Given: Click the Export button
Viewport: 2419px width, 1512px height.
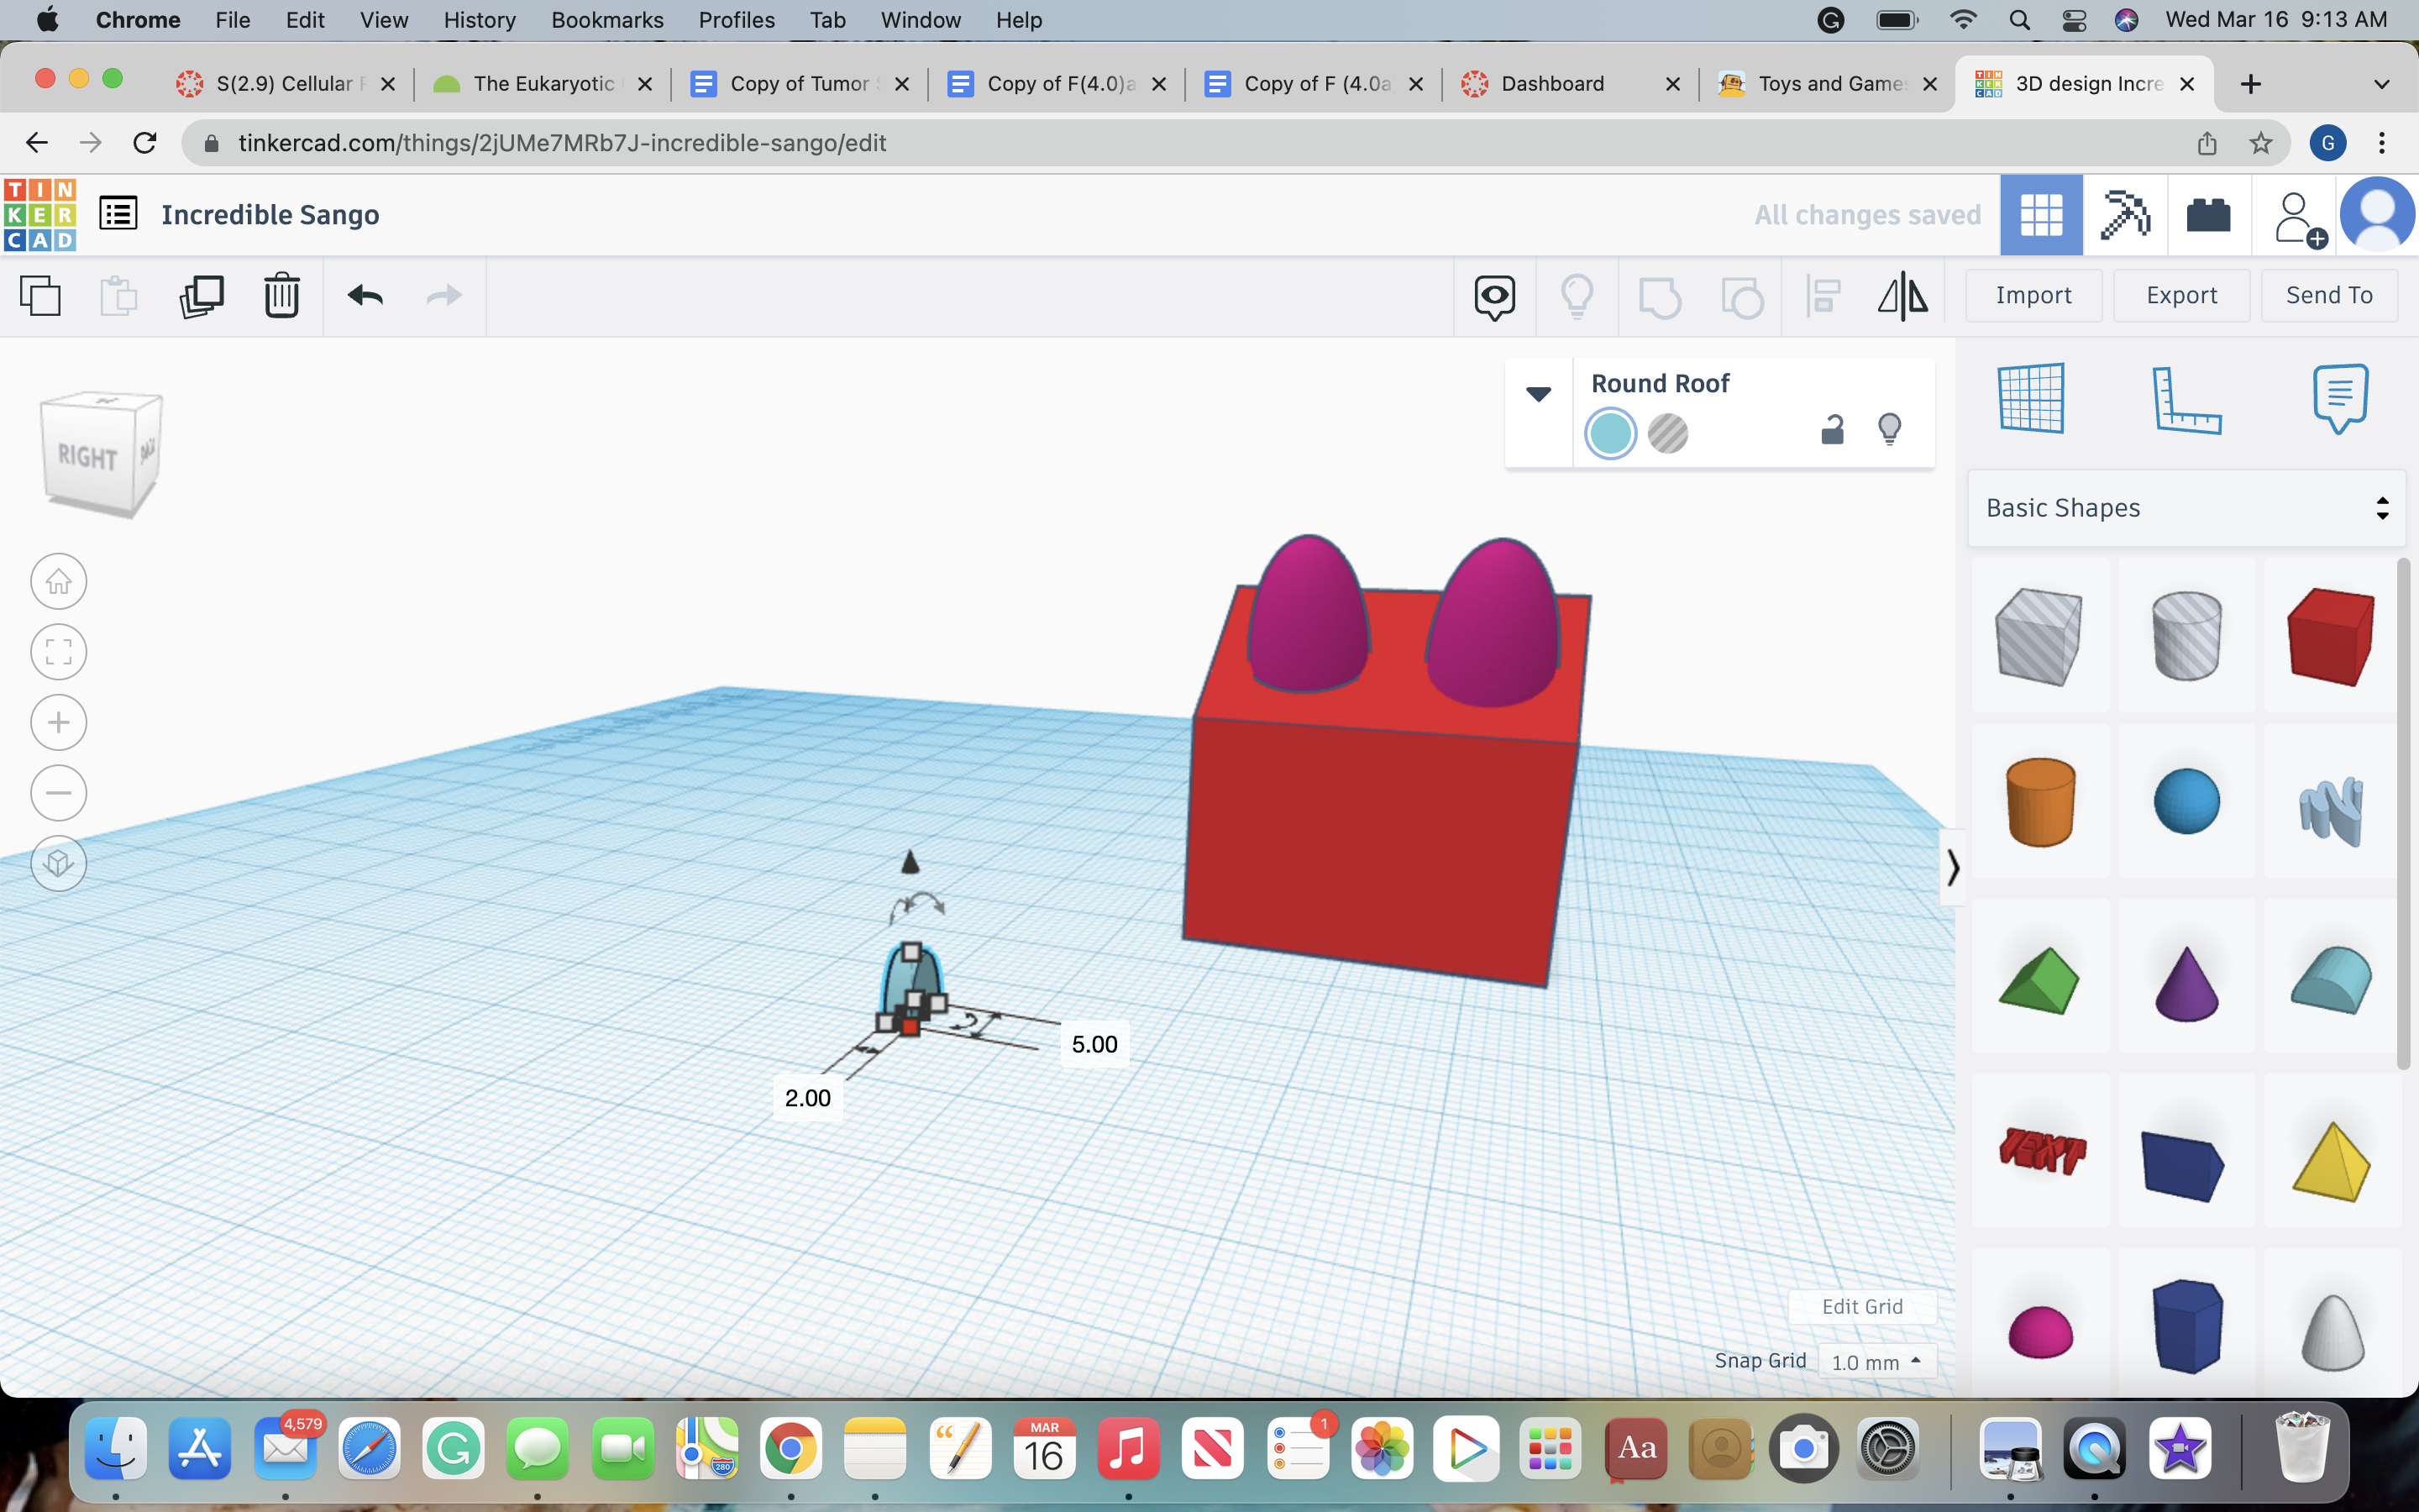Looking at the screenshot, I should pos(2181,295).
